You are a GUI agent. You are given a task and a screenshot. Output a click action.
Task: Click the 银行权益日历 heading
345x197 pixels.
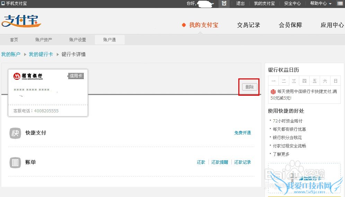[283, 70]
